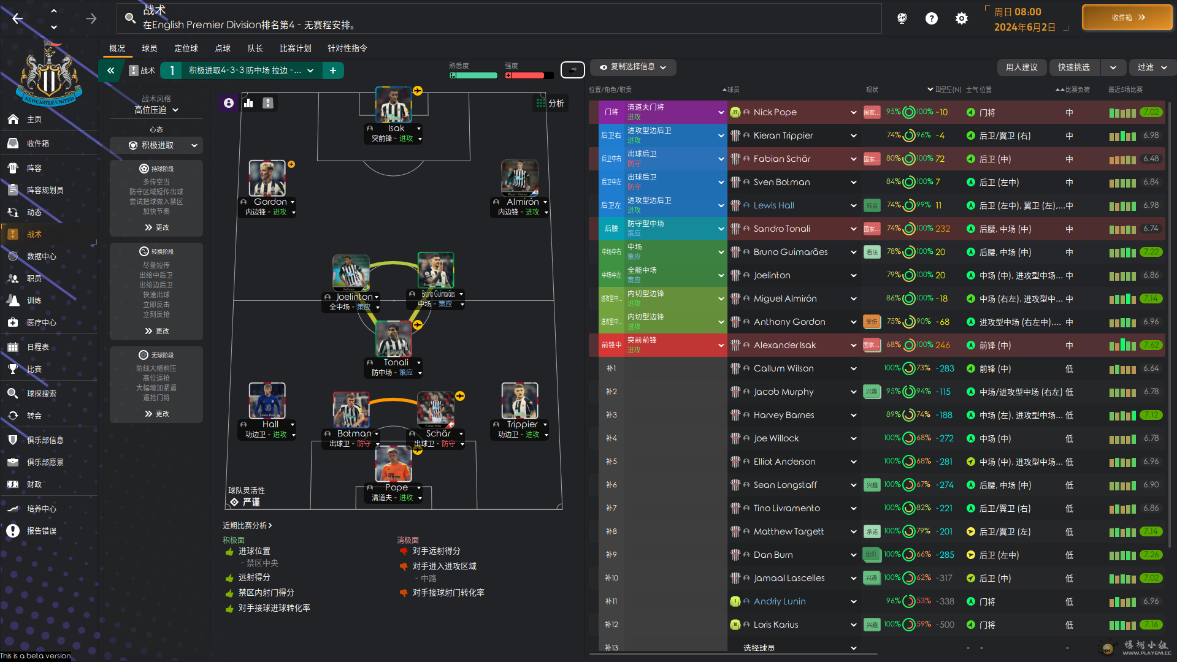This screenshot has width=1177, height=662.
Task: Click the search bar input field
Action: click(499, 18)
